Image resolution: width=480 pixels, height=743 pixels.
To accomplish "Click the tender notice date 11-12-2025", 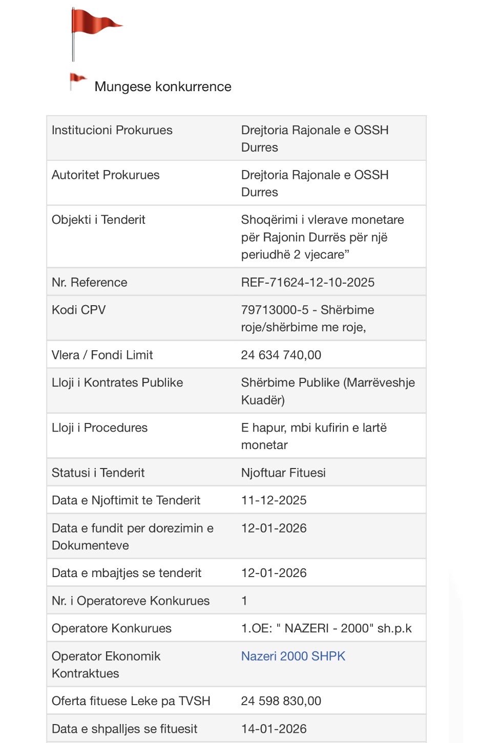I will coord(274,500).
